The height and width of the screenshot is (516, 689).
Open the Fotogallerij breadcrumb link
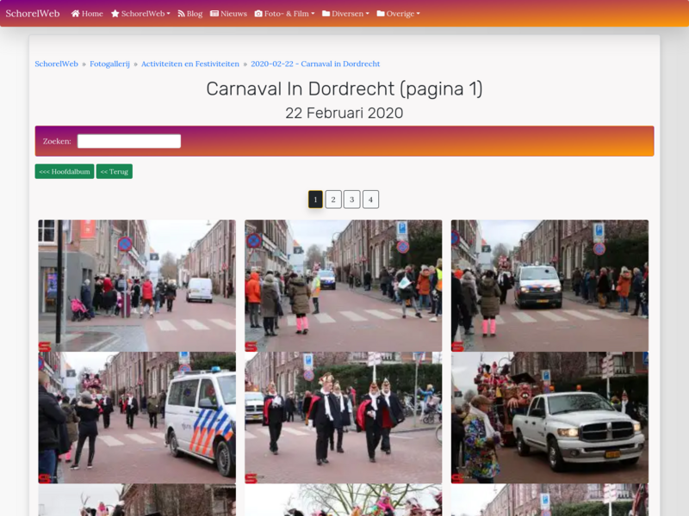tap(109, 64)
